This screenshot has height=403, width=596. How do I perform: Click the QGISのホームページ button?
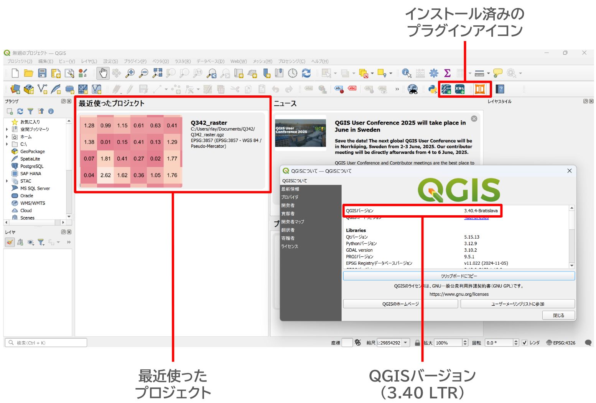tap(400, 304)
